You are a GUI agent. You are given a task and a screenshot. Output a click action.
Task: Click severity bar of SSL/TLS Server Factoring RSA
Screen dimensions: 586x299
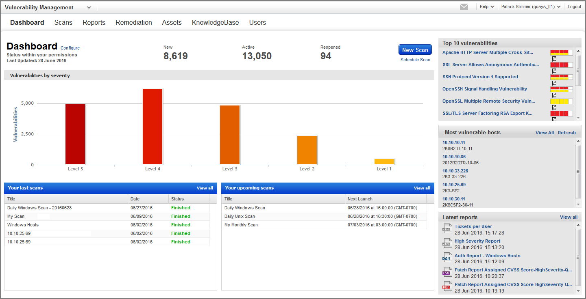pos(561,114)
